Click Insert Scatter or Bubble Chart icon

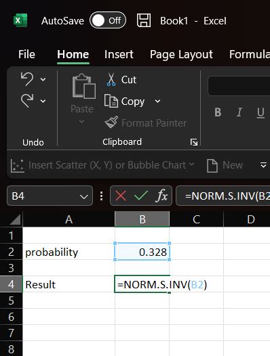(x=17, y=166)
